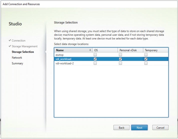Cancel the Add Connection wizard
This screenshot has height=139, width=178.
click(x=160, y=128)
